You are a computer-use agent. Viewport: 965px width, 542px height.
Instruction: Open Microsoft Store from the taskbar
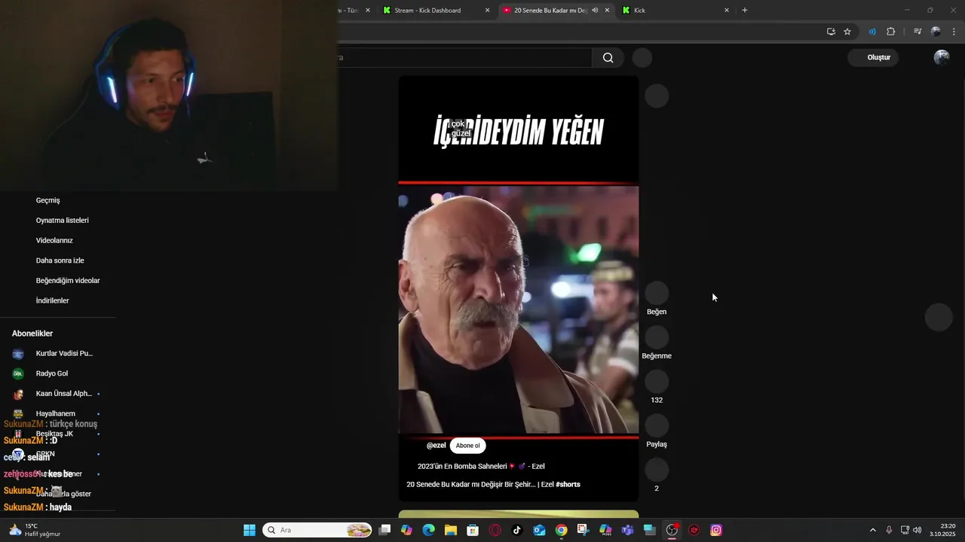473,530
